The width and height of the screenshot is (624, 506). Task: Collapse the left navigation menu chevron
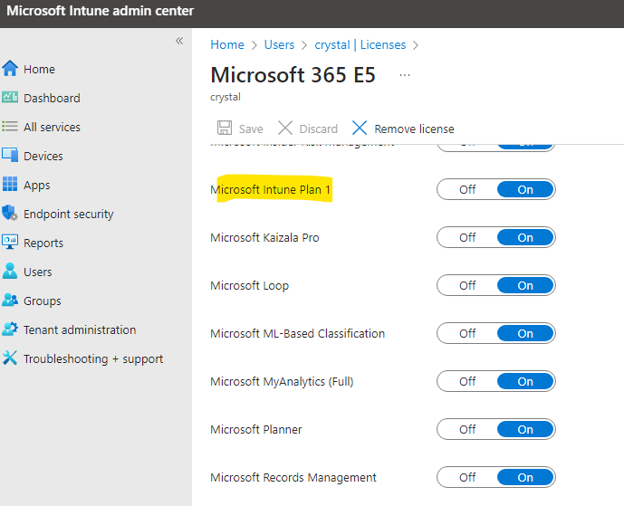click(x=179, y=41)
